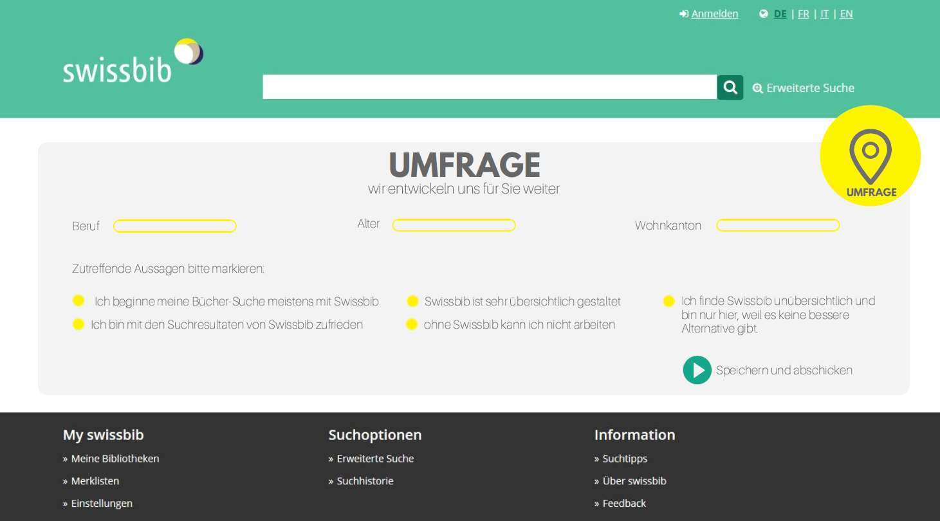
Task: Open Suchtipps footer link
Action: coord(625,459)
